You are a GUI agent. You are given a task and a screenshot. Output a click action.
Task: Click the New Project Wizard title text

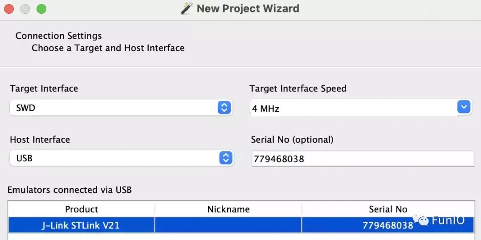click(x=248, y=8)
